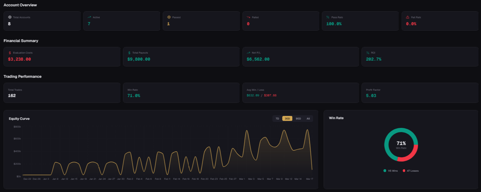Click the Total Trades label

(x=15, y=90)
